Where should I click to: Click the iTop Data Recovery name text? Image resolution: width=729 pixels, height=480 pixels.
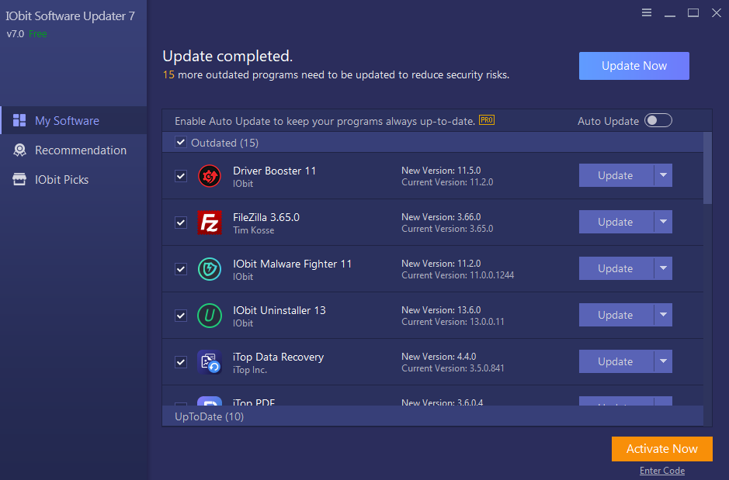click(278, 357)
